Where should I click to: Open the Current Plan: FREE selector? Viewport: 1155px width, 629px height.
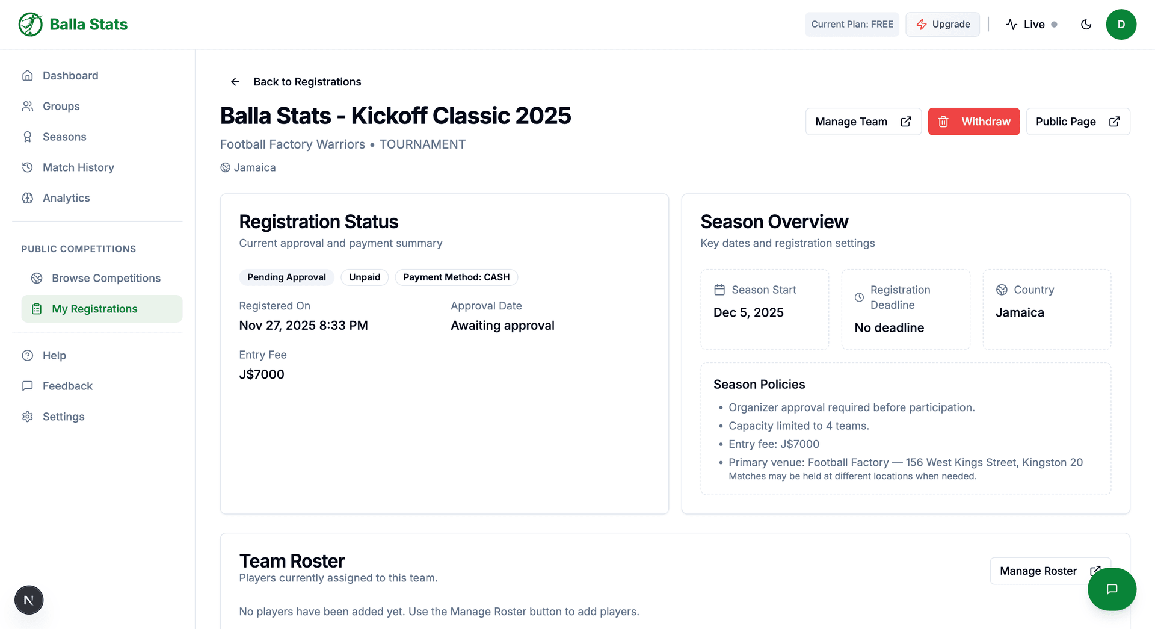pyautogui.click(x=852, y=24)
